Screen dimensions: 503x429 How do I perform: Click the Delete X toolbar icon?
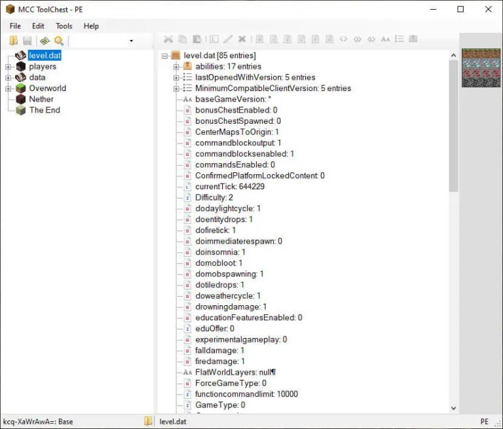[x=242, y=39]
